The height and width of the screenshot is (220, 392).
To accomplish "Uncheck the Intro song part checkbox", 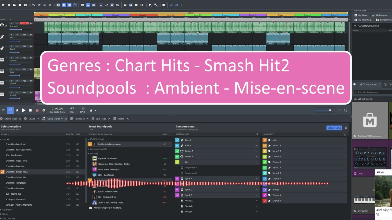I will [265, 140].
